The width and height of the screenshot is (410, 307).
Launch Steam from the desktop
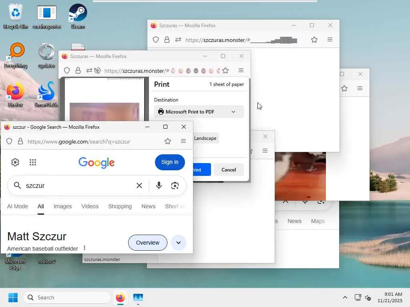[78, 16]
